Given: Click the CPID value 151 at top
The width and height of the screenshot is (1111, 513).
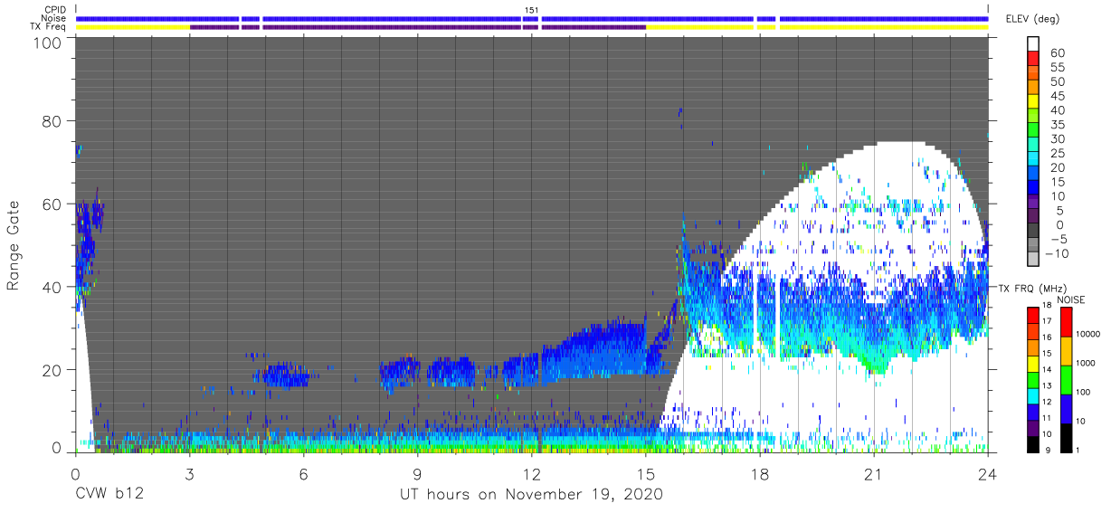Looking at the screenshot, I should point(531,10).
